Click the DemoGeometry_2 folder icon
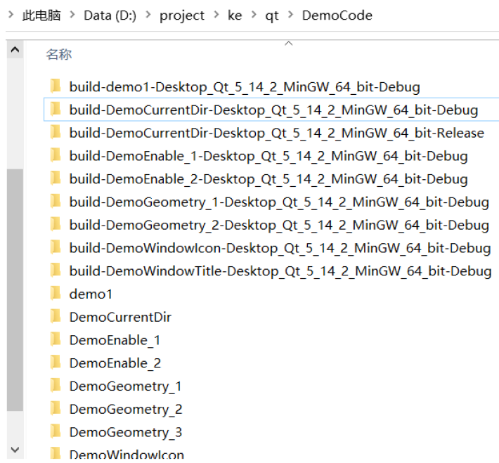This screenshot has width=499, height=463. coord(56,409)
